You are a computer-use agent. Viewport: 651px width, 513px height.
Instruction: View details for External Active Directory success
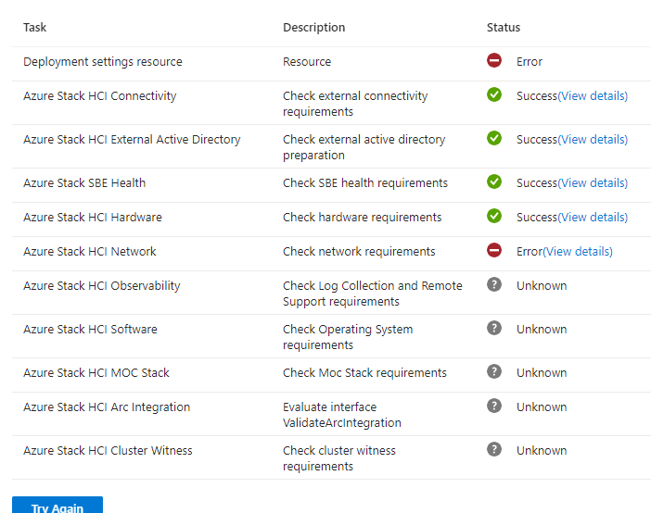tap(593, 139)
